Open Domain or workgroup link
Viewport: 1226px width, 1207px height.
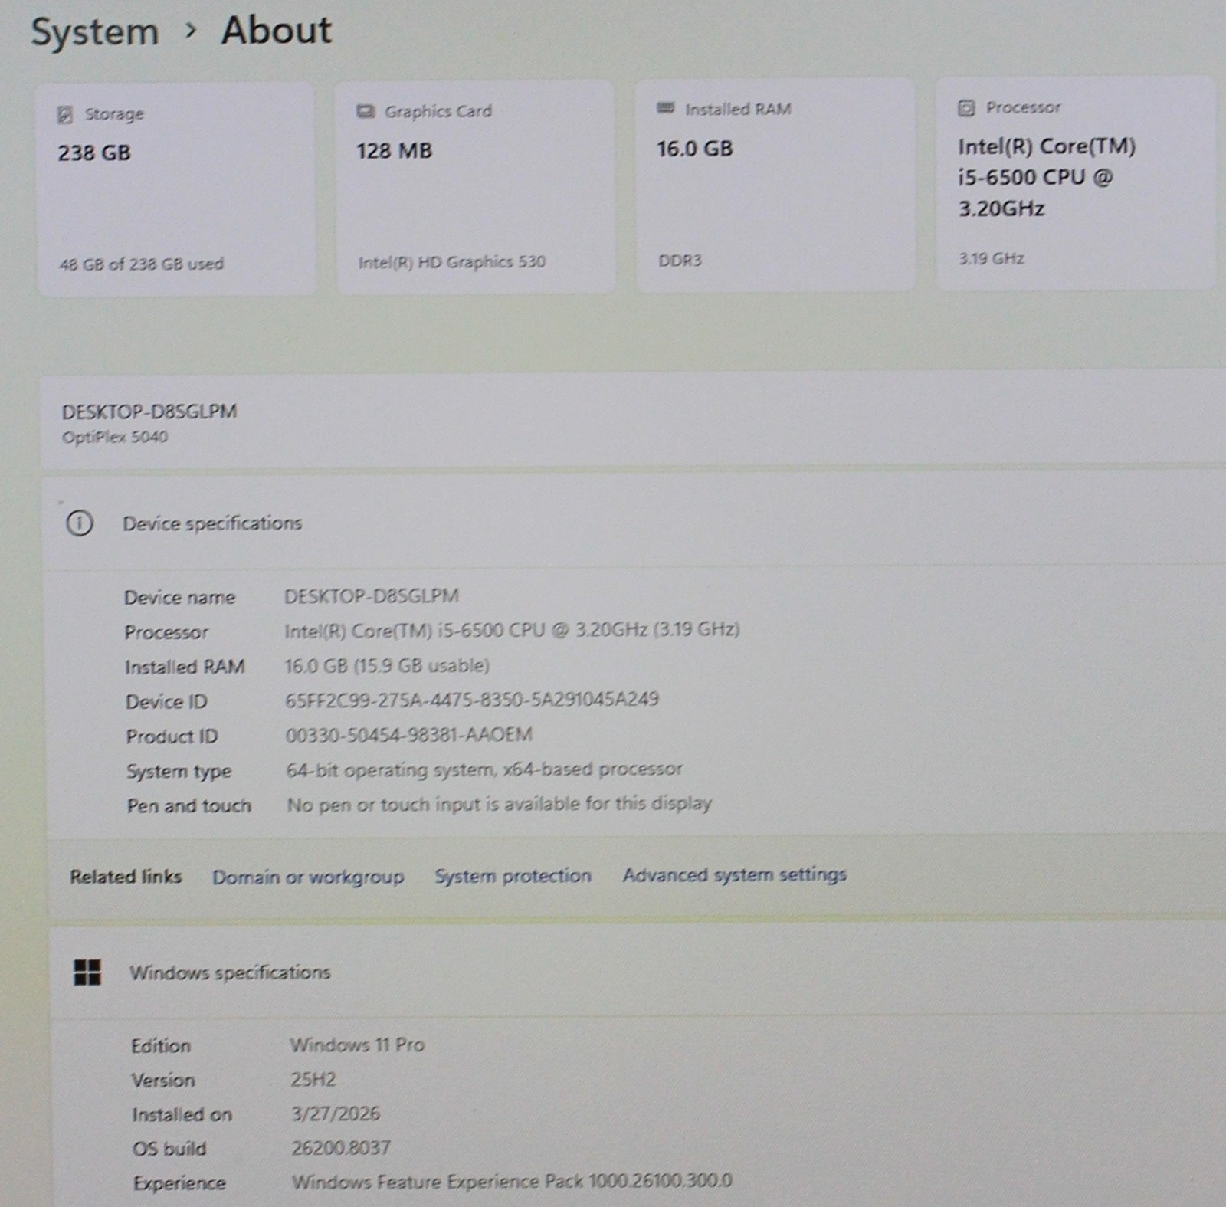click(x=308, y=877)
